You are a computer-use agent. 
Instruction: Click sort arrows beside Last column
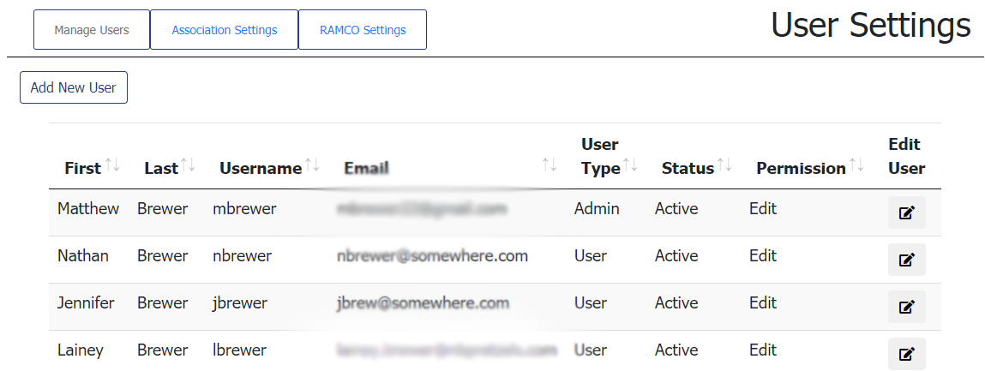tap(189, 165)
